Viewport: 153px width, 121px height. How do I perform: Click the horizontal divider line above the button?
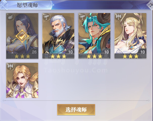[76, 101]
